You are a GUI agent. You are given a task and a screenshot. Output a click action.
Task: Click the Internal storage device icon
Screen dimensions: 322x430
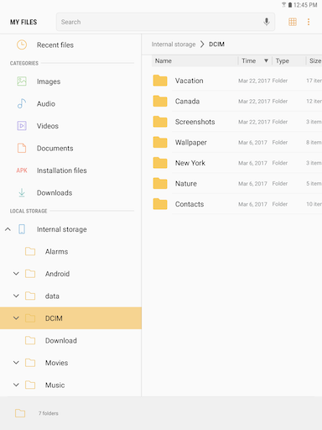(22, 229)
